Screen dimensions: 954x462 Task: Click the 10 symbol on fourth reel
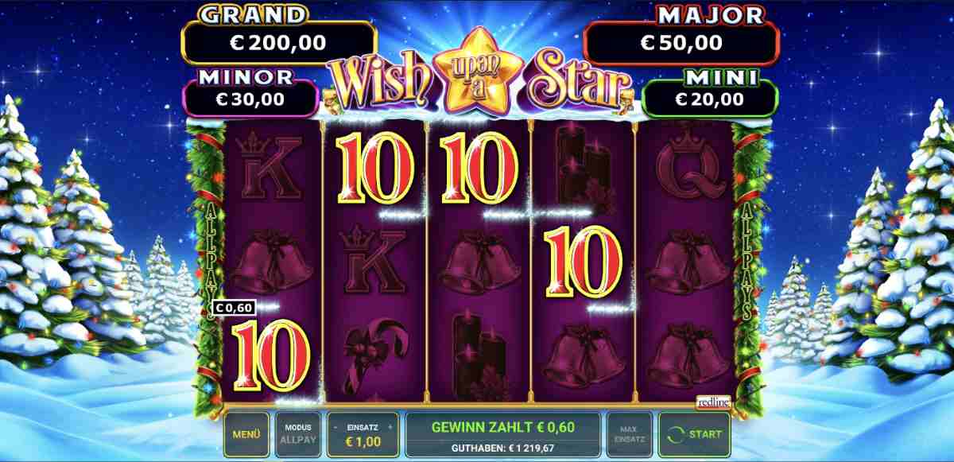pos(584,263)
